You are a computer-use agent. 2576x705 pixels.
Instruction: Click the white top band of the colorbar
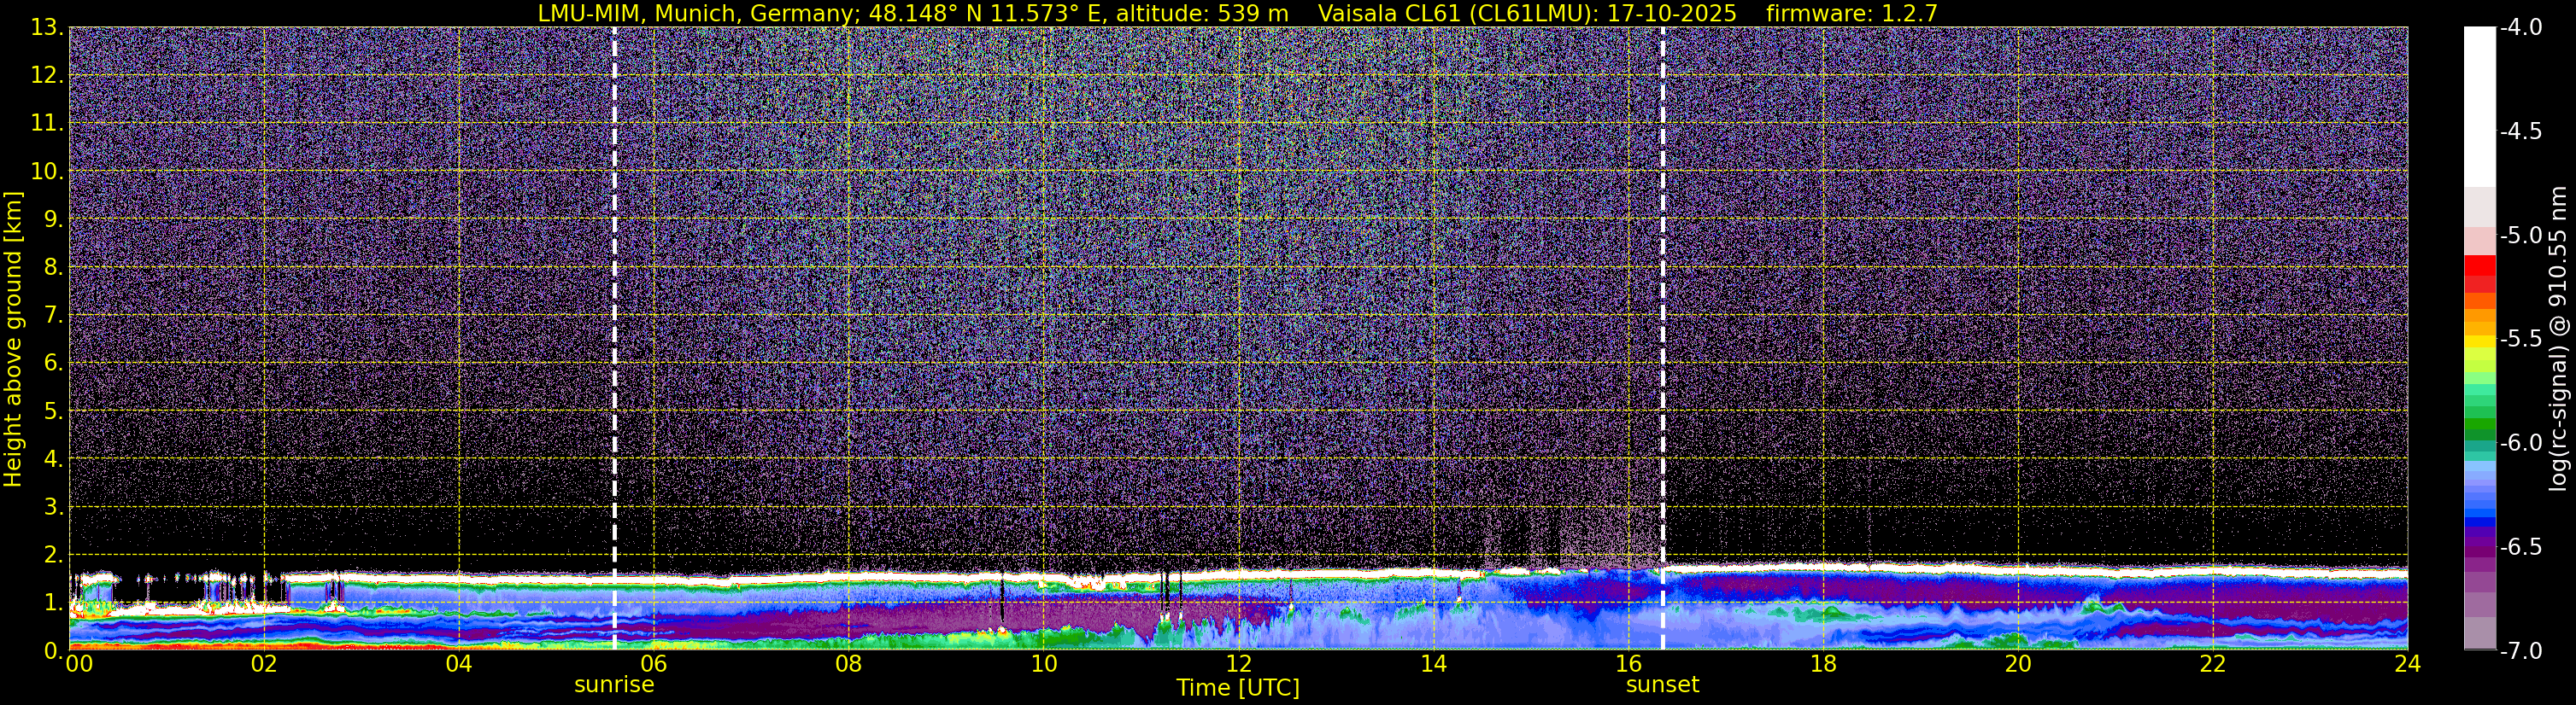2479,107
